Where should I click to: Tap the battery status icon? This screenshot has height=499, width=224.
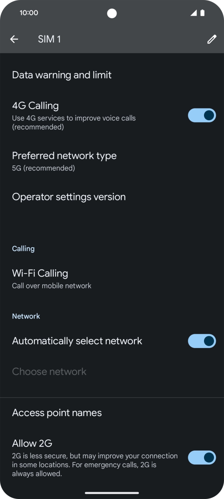coord(203,13)
